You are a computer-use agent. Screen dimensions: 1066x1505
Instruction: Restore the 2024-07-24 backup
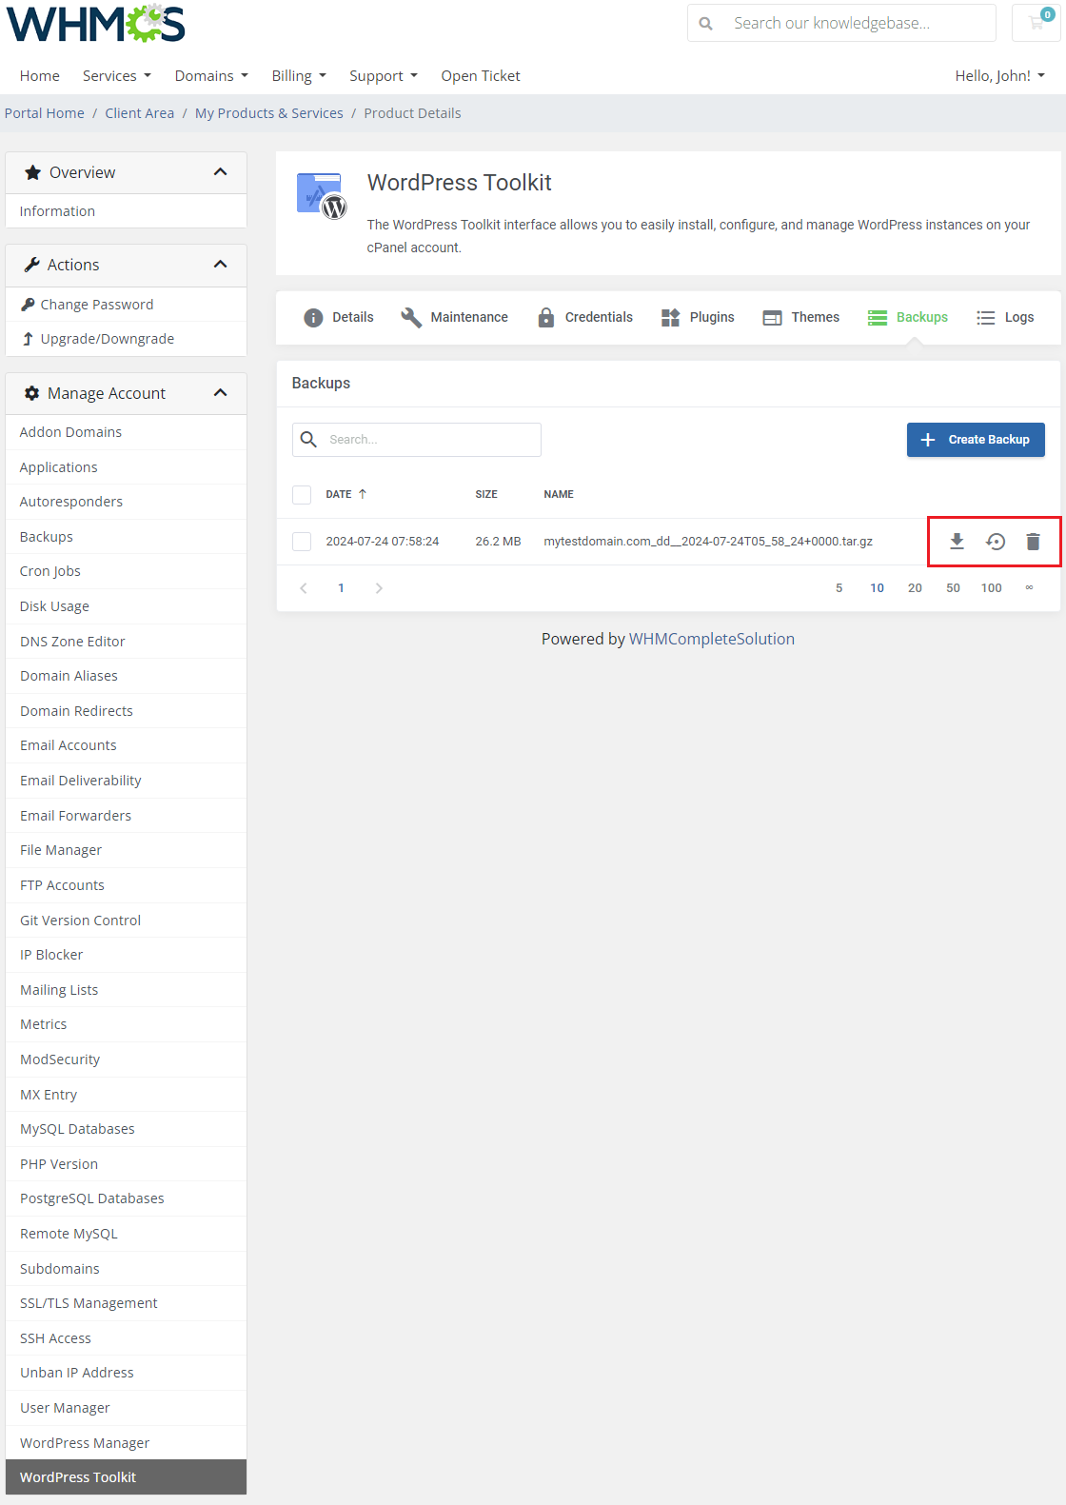click(996, 542)
